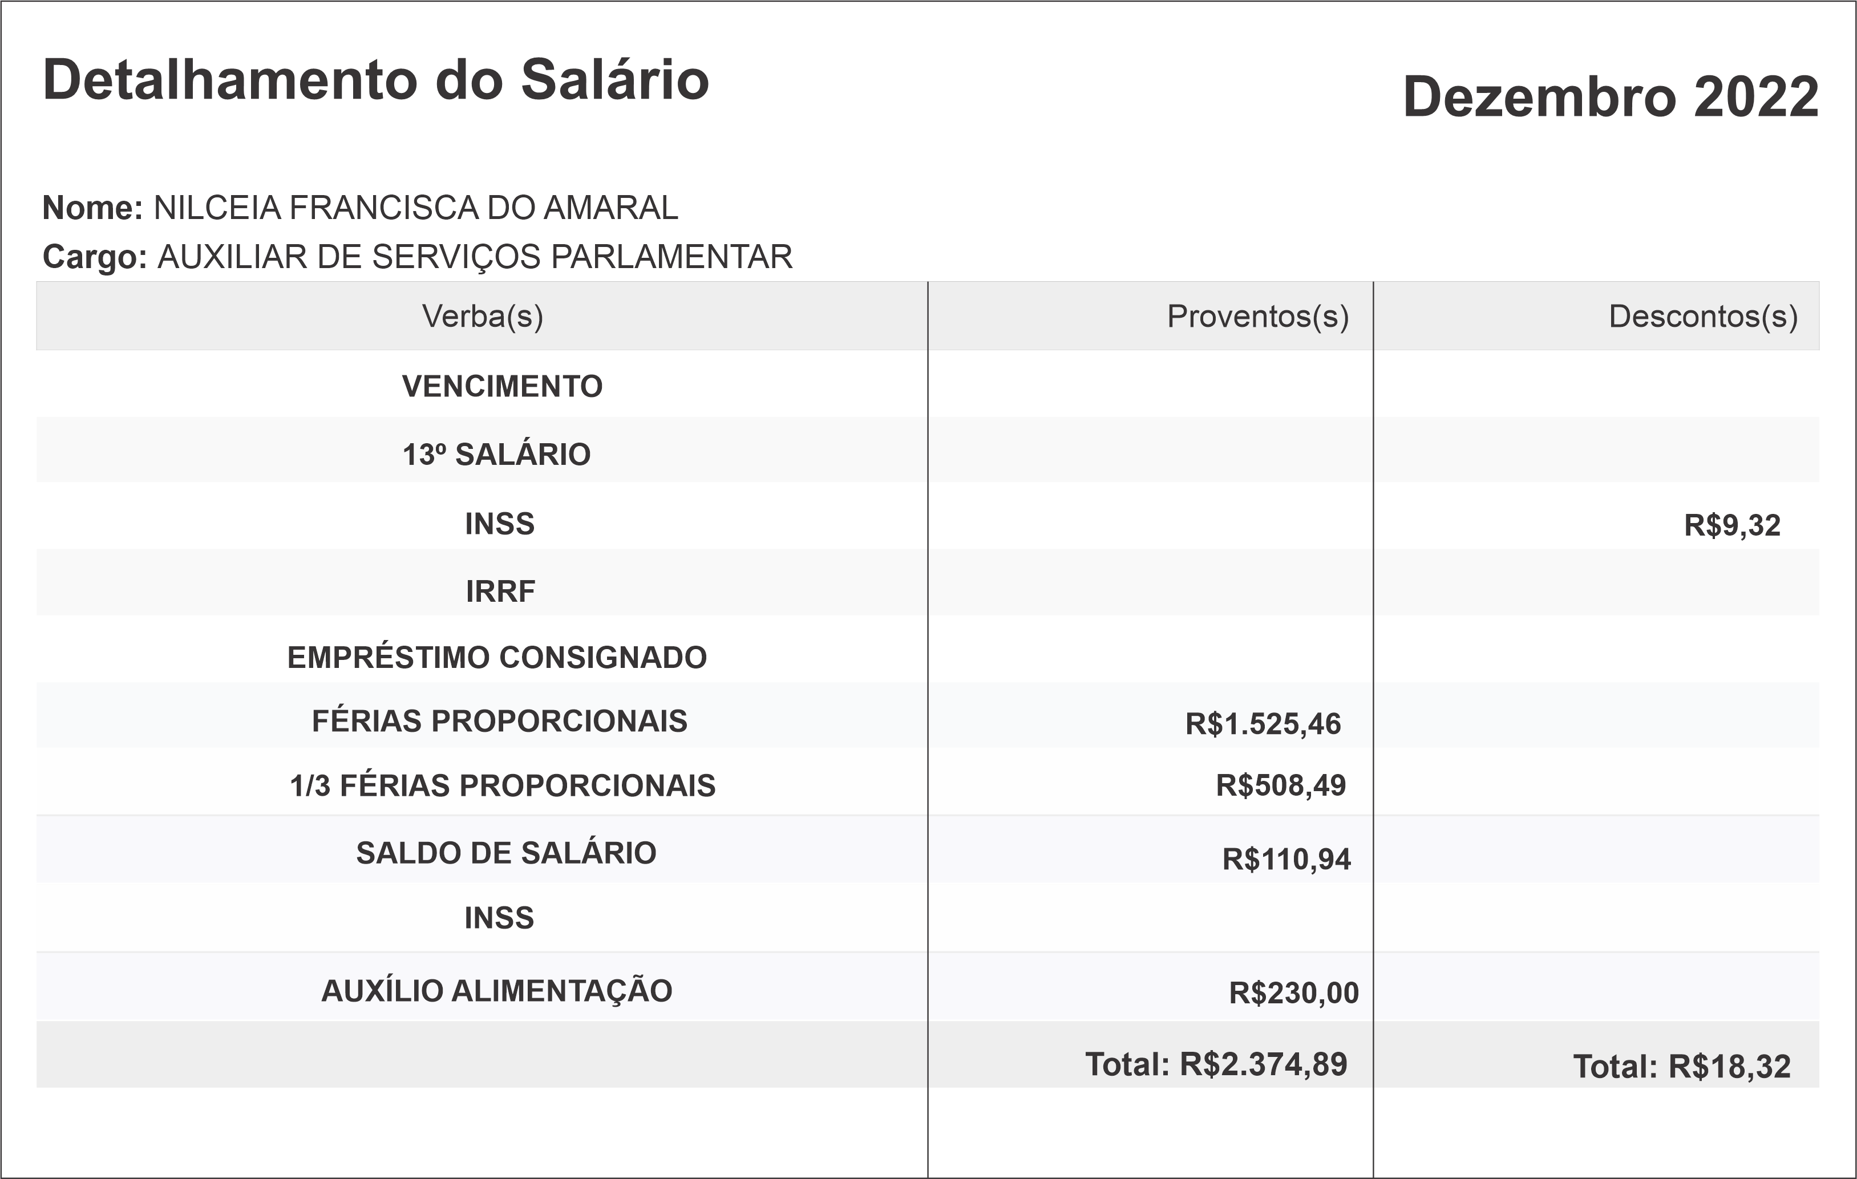Select the IRRF row label
Viewport: 1857px width, 1179px height.
500,591
